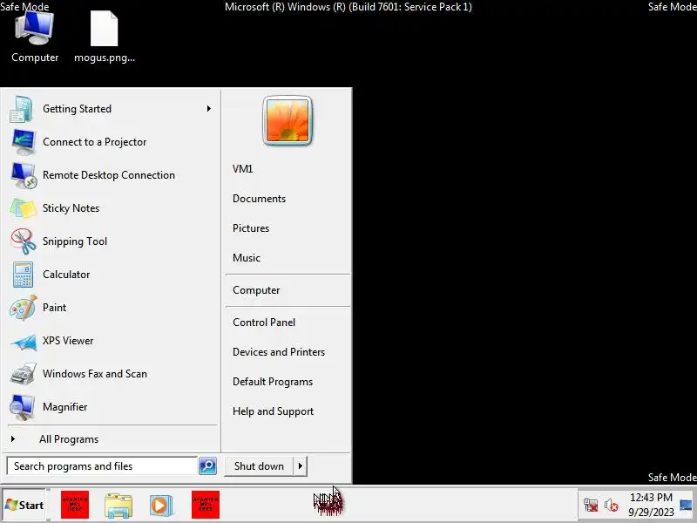Screen dimensions: 697x523
Task: Click the search magnifier button
Action: (207, 466)
